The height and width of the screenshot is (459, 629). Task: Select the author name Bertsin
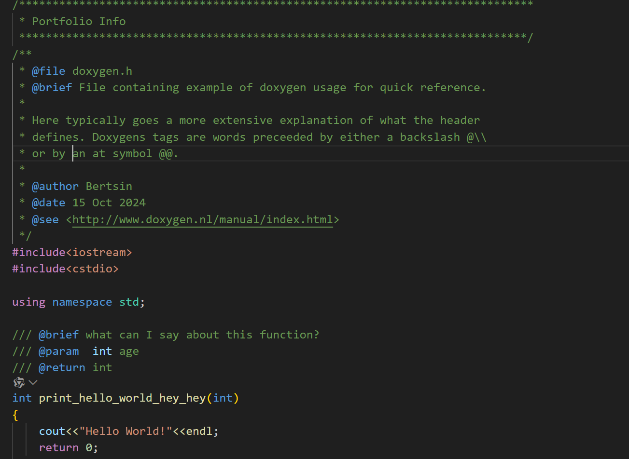tap(109, 187)
